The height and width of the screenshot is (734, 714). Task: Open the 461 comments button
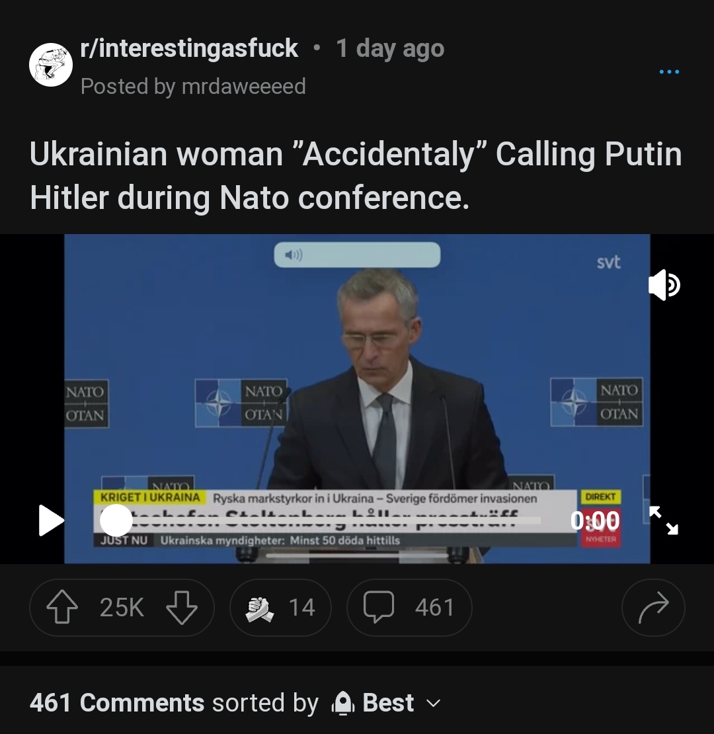(x=409, y=608)
